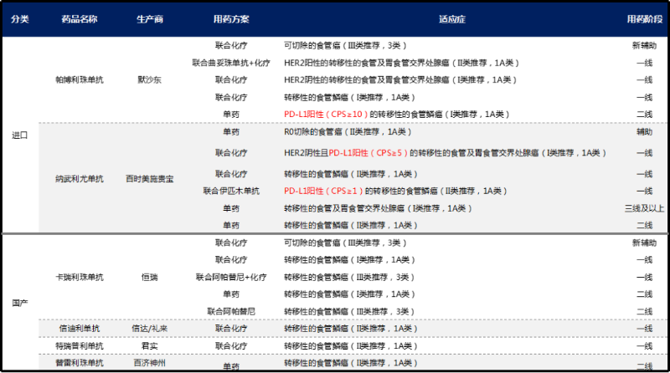The height and width of the screenshot is (373, 670).
Task: Click the drug name 帕博利珠单抗
Action: tap(78, 79)
